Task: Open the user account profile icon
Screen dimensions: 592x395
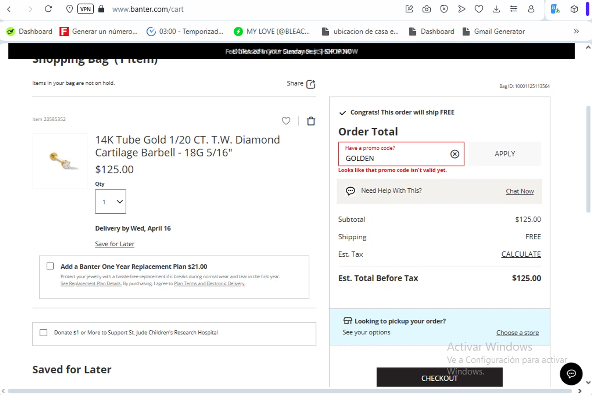Action: tap(531, 9)
